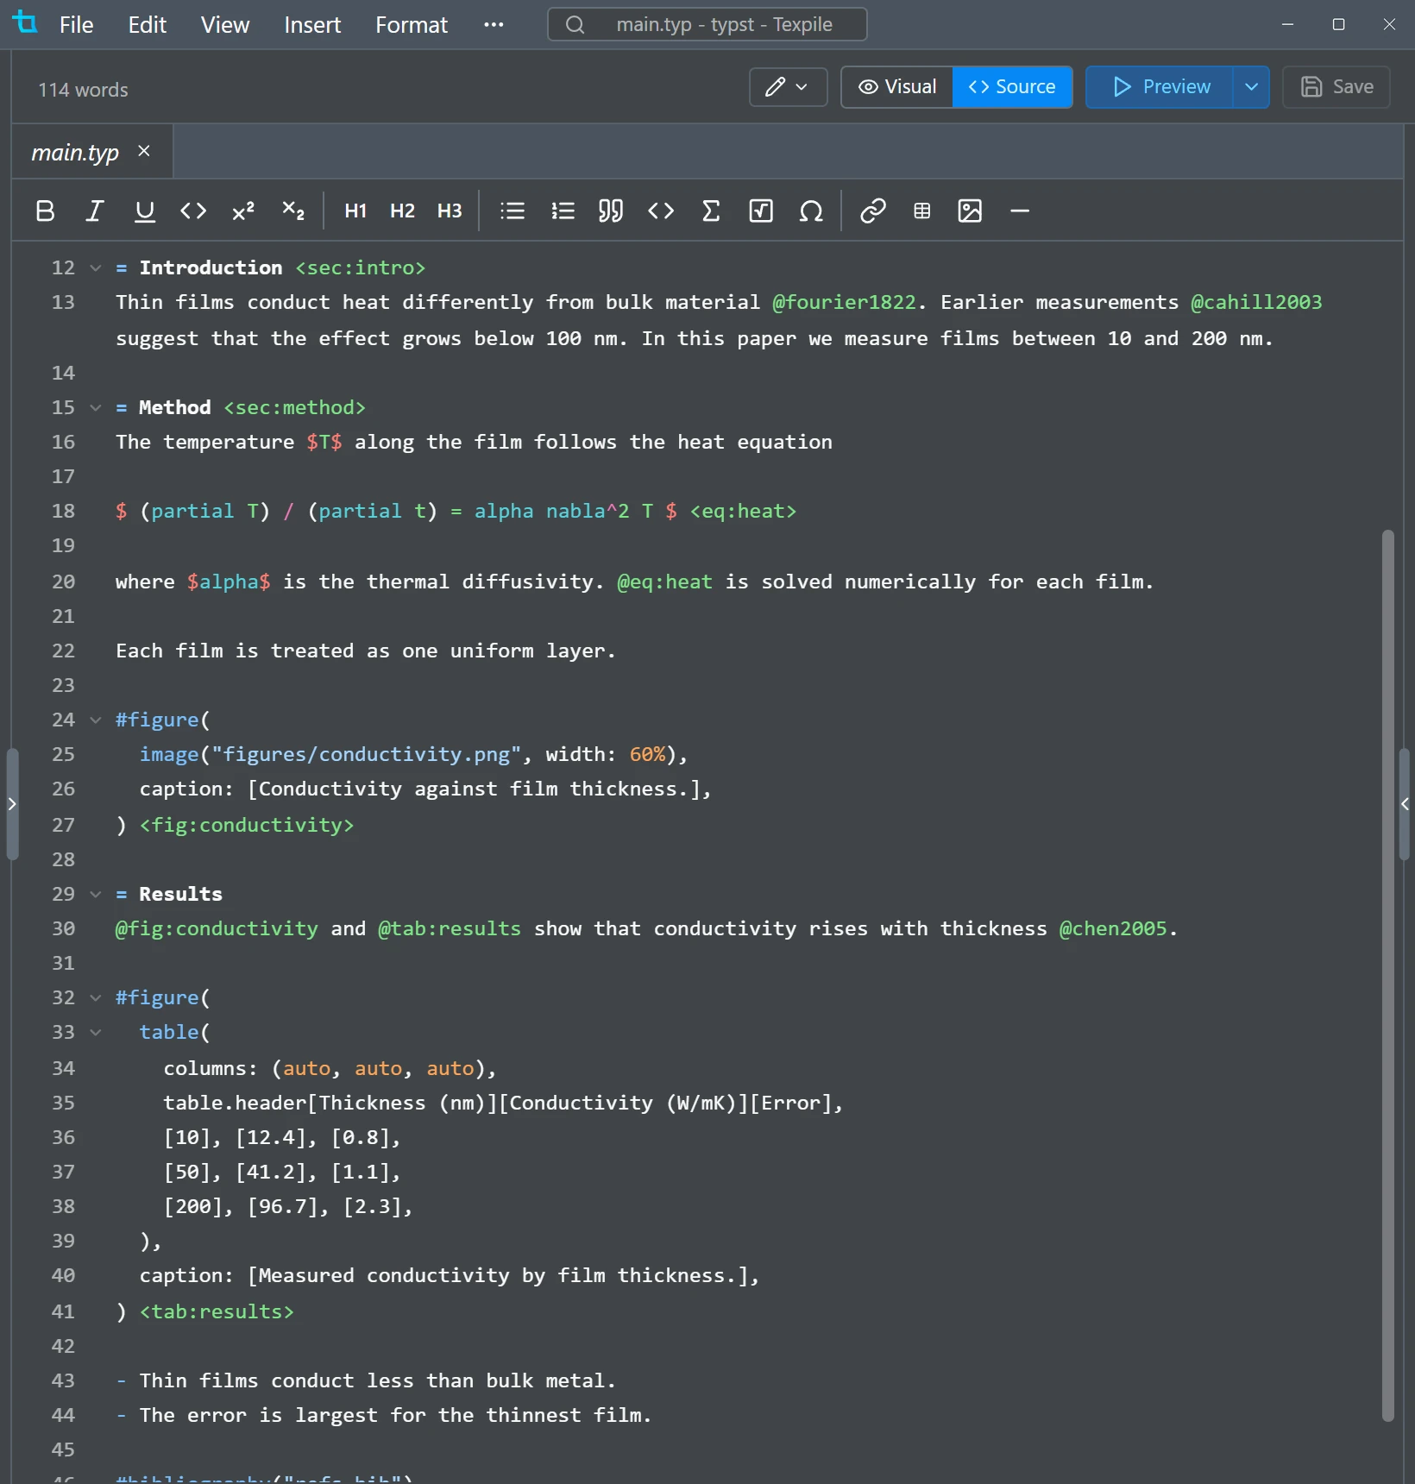1415x1484 pixels.
Task: Open the omega special symbols picker
Action: click(x=811, y=211)
